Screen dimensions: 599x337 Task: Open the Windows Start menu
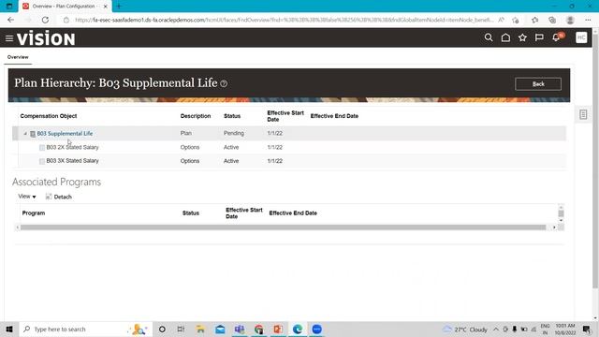9,329
